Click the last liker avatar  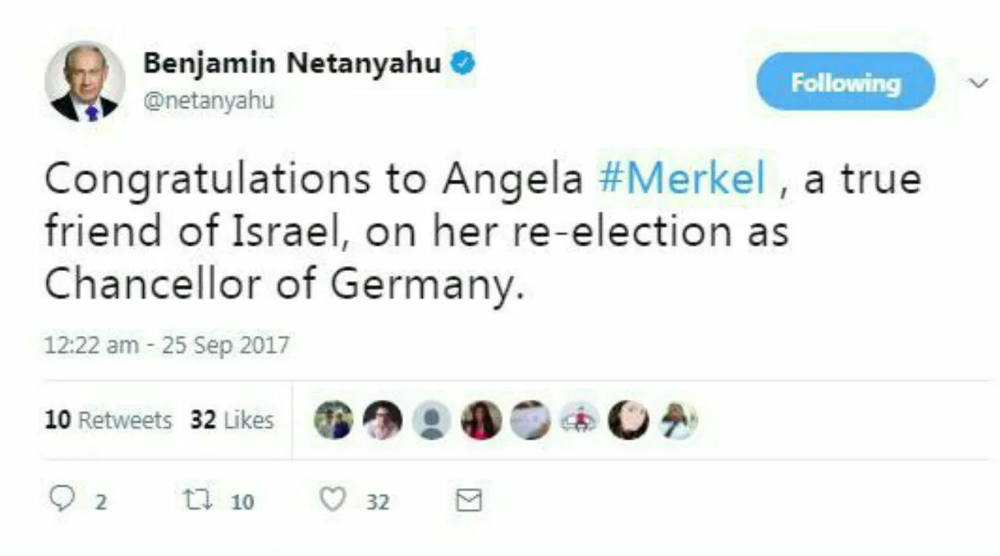tap(678, 420)
